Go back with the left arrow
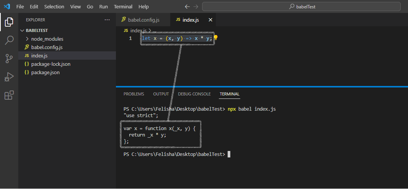Image resolution: width=408 pixels, height=189 pixels. click(x=187, y=7)
